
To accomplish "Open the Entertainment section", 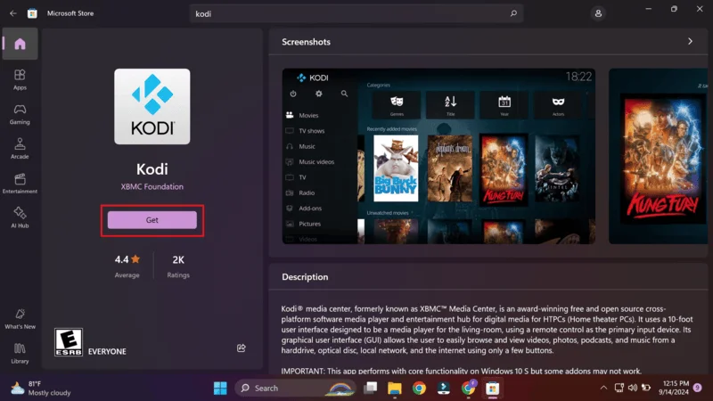I will click(20, 184).
